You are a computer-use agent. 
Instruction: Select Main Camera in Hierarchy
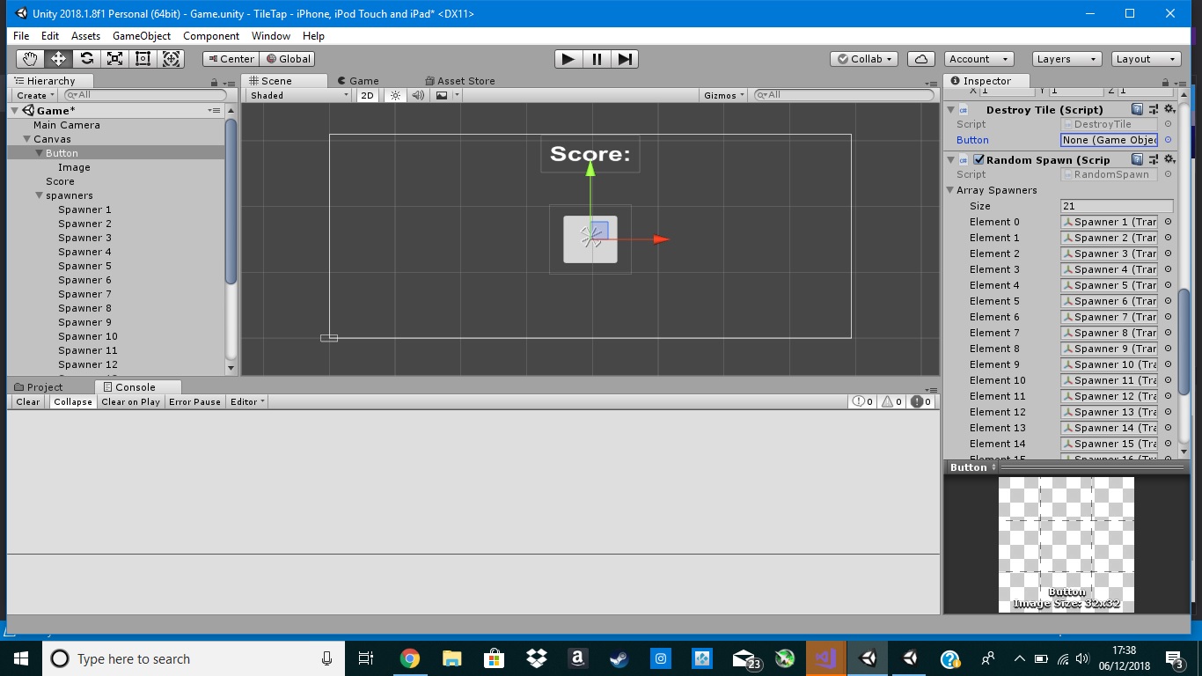pos(67,125)
